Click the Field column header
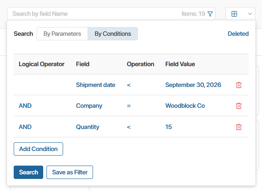 [x=83, y=64]
